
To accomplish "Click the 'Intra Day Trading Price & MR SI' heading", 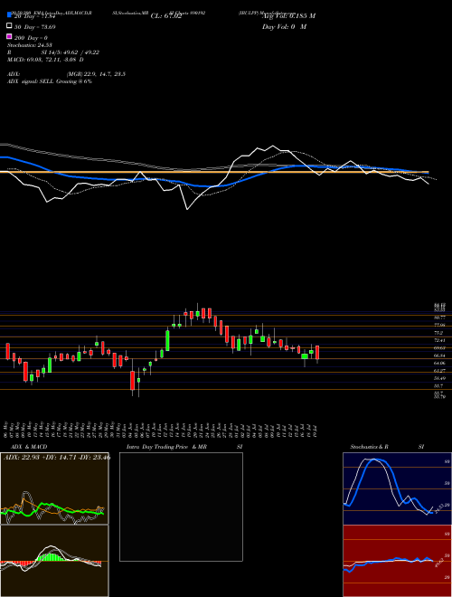I will click(x=184, y=447).
